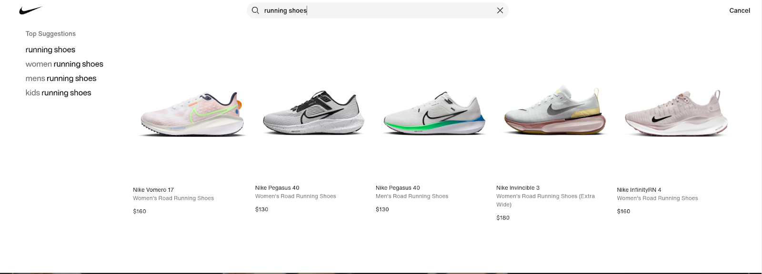Click the Nike Vomero 17 product title
The image size is (762, 274).
(x=153, y=190)
